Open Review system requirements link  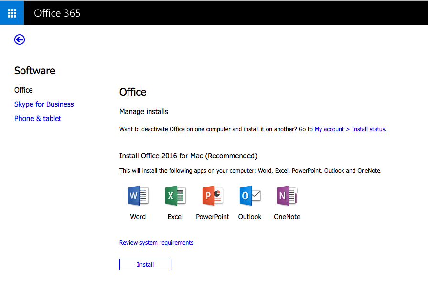coord(156,242)
